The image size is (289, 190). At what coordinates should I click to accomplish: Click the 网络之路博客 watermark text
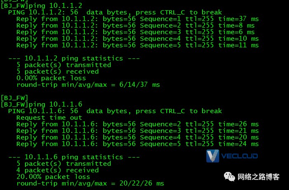click(259, 177)
